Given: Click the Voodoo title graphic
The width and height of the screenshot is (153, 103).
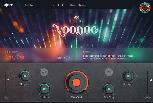Looking at the screenshot, I should click(75, 30).
